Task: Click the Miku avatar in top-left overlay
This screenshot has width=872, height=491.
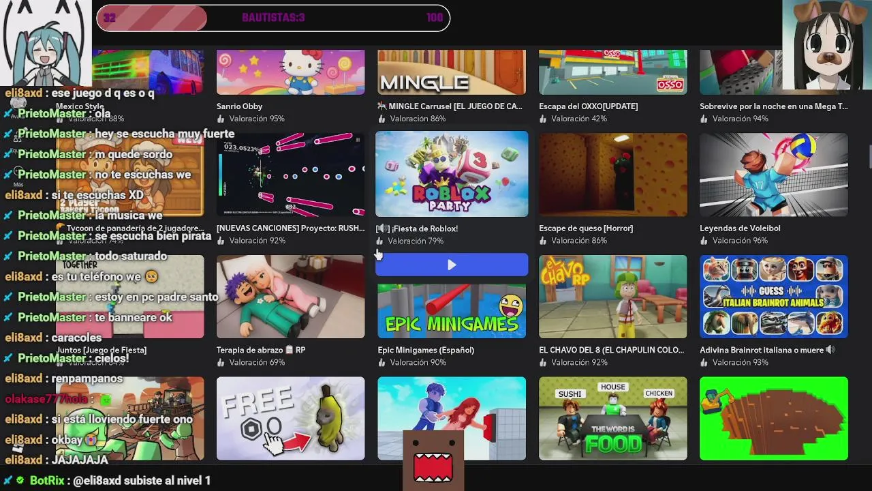Action: click(45, 42)
